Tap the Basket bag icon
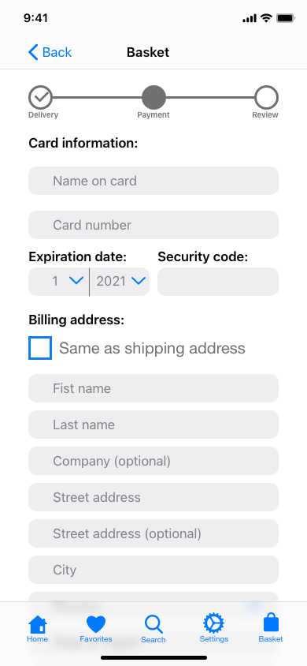Screen dimensions: 307x666 [x=271, y=623]
